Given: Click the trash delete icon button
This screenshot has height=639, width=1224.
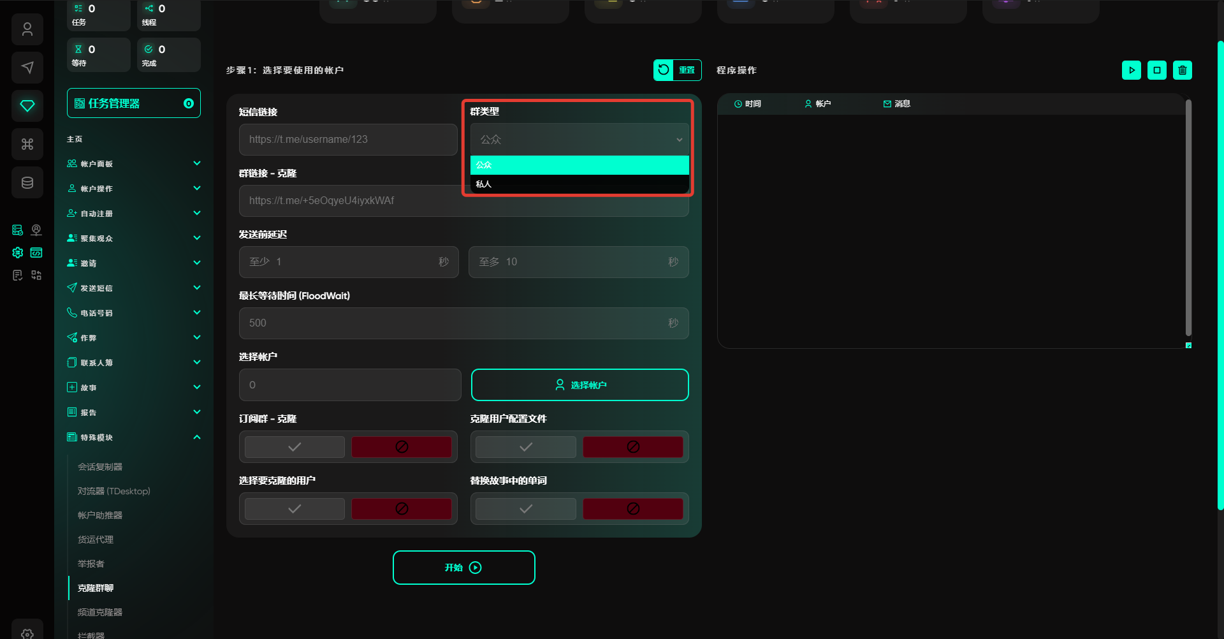Looking at the screenshot, I should tap(1182, 70).
